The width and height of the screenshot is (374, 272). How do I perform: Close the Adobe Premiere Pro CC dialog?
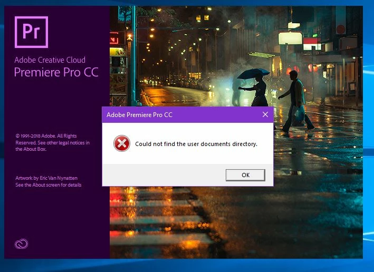click(265, 115)
